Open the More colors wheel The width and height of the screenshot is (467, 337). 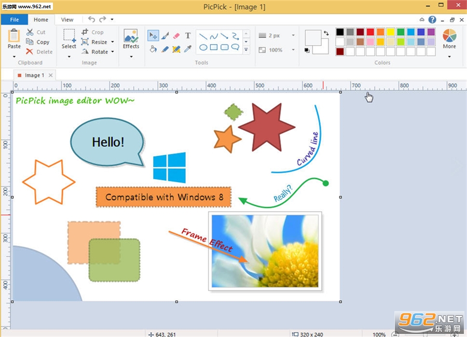click(x=449, y=35)
